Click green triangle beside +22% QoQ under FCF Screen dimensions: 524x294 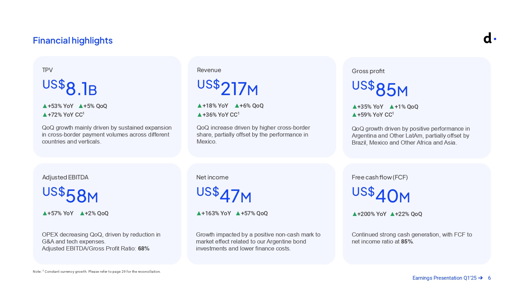click(392, 214)
